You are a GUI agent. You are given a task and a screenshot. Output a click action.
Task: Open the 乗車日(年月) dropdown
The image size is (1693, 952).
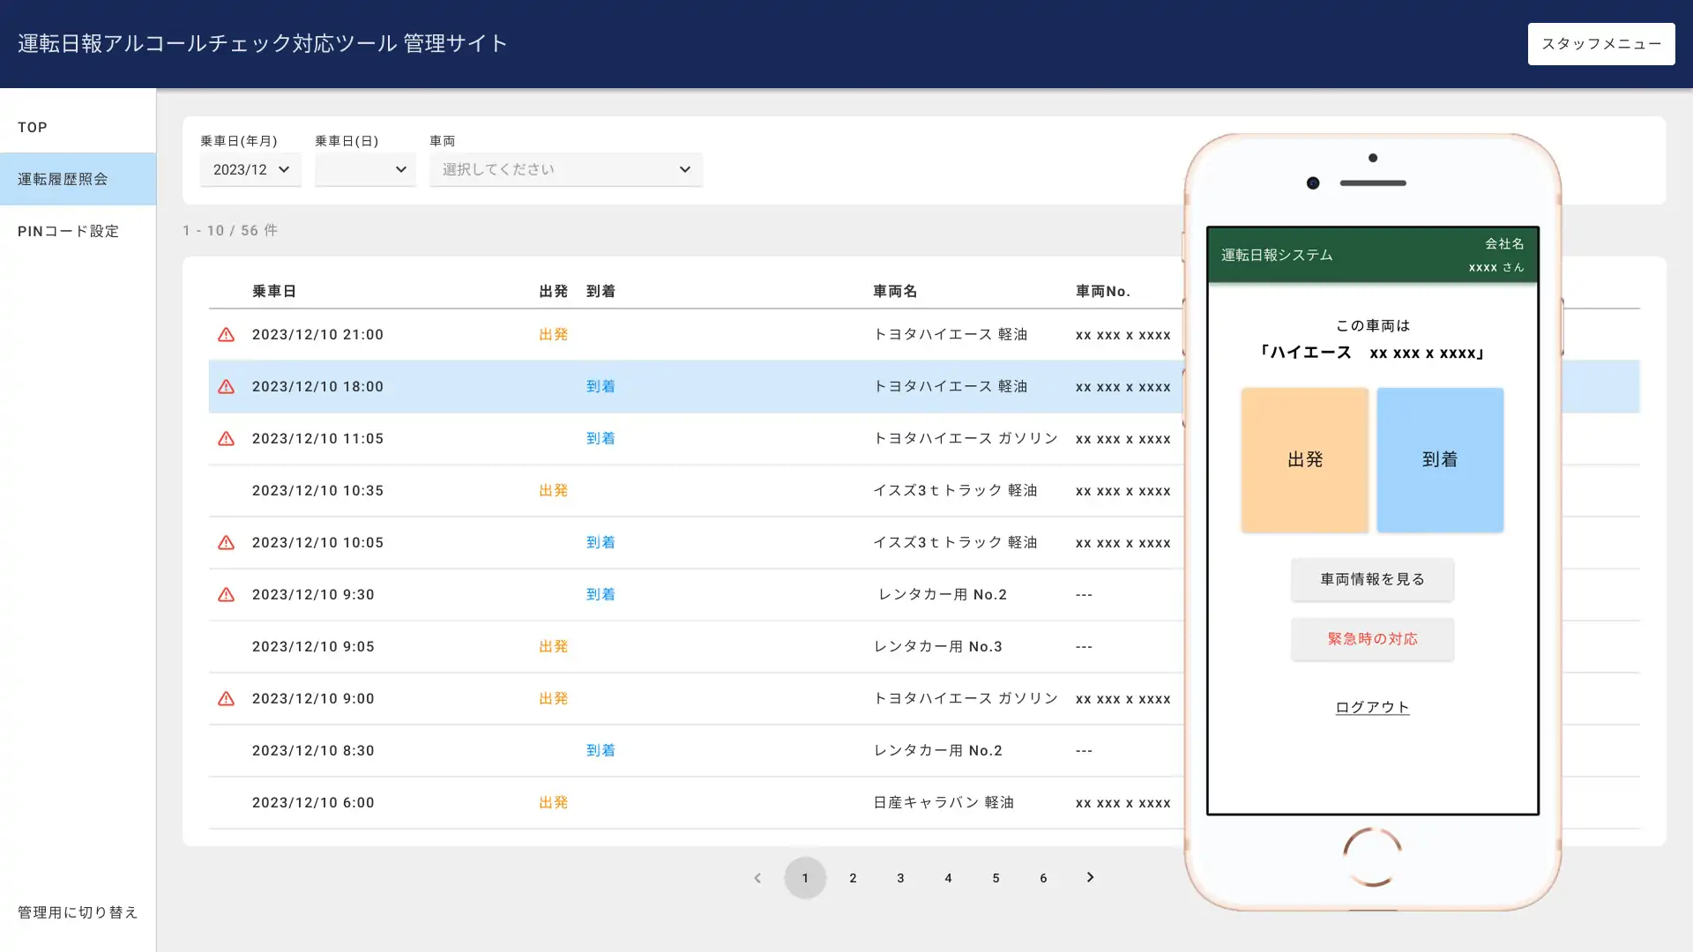(250, 169)
